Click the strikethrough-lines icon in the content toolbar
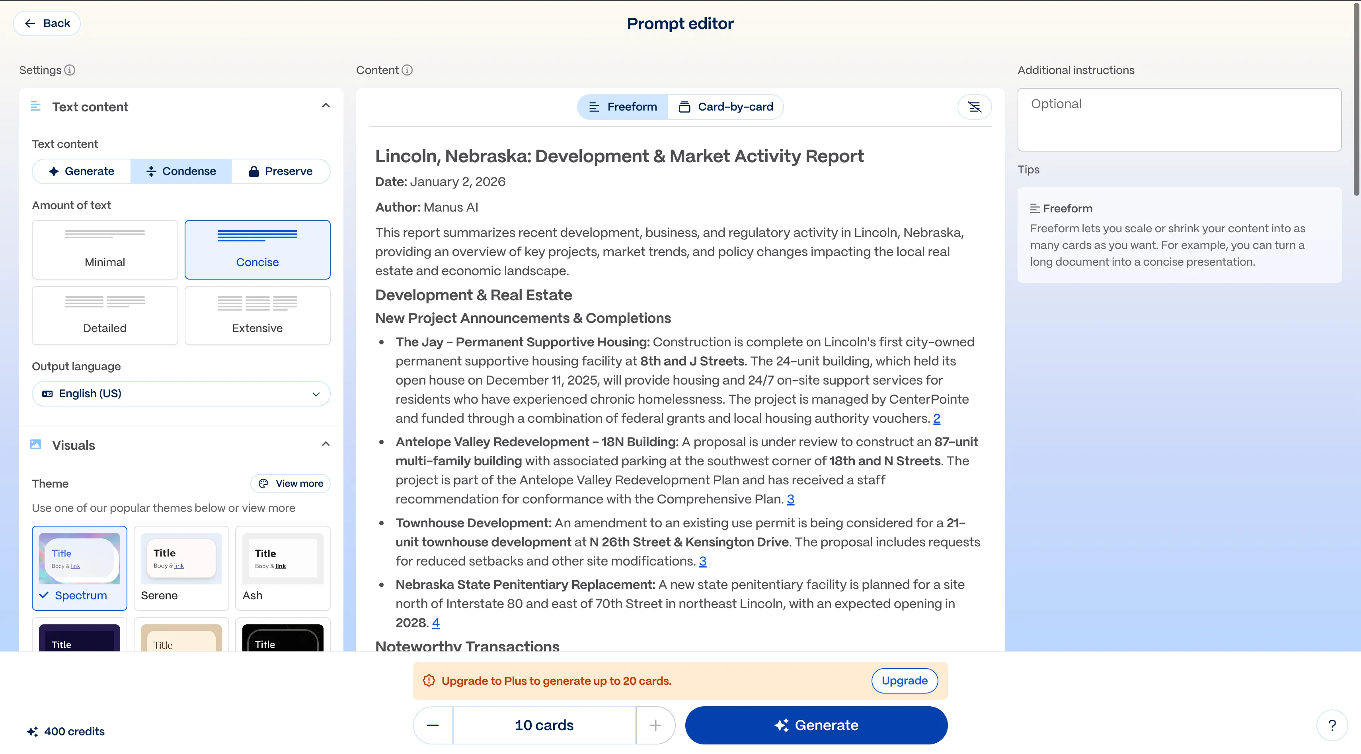 click(974, 107)
